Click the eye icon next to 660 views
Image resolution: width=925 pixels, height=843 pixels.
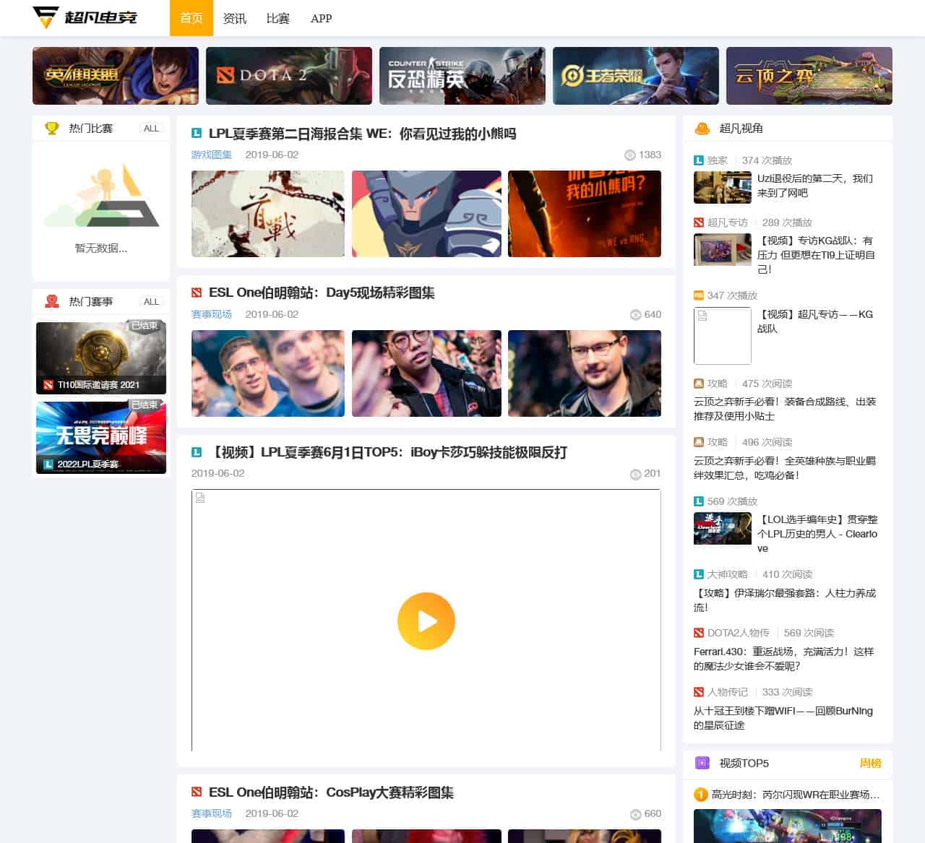(x=635, y=814)
